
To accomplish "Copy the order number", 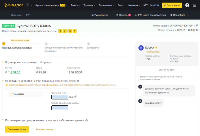I will point(197,26).
